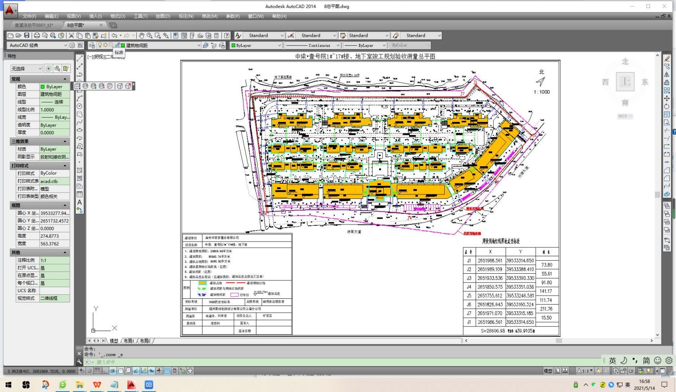Open the Workspace Switching gear in the status bar
676x392 pixels.
[616, 370]
